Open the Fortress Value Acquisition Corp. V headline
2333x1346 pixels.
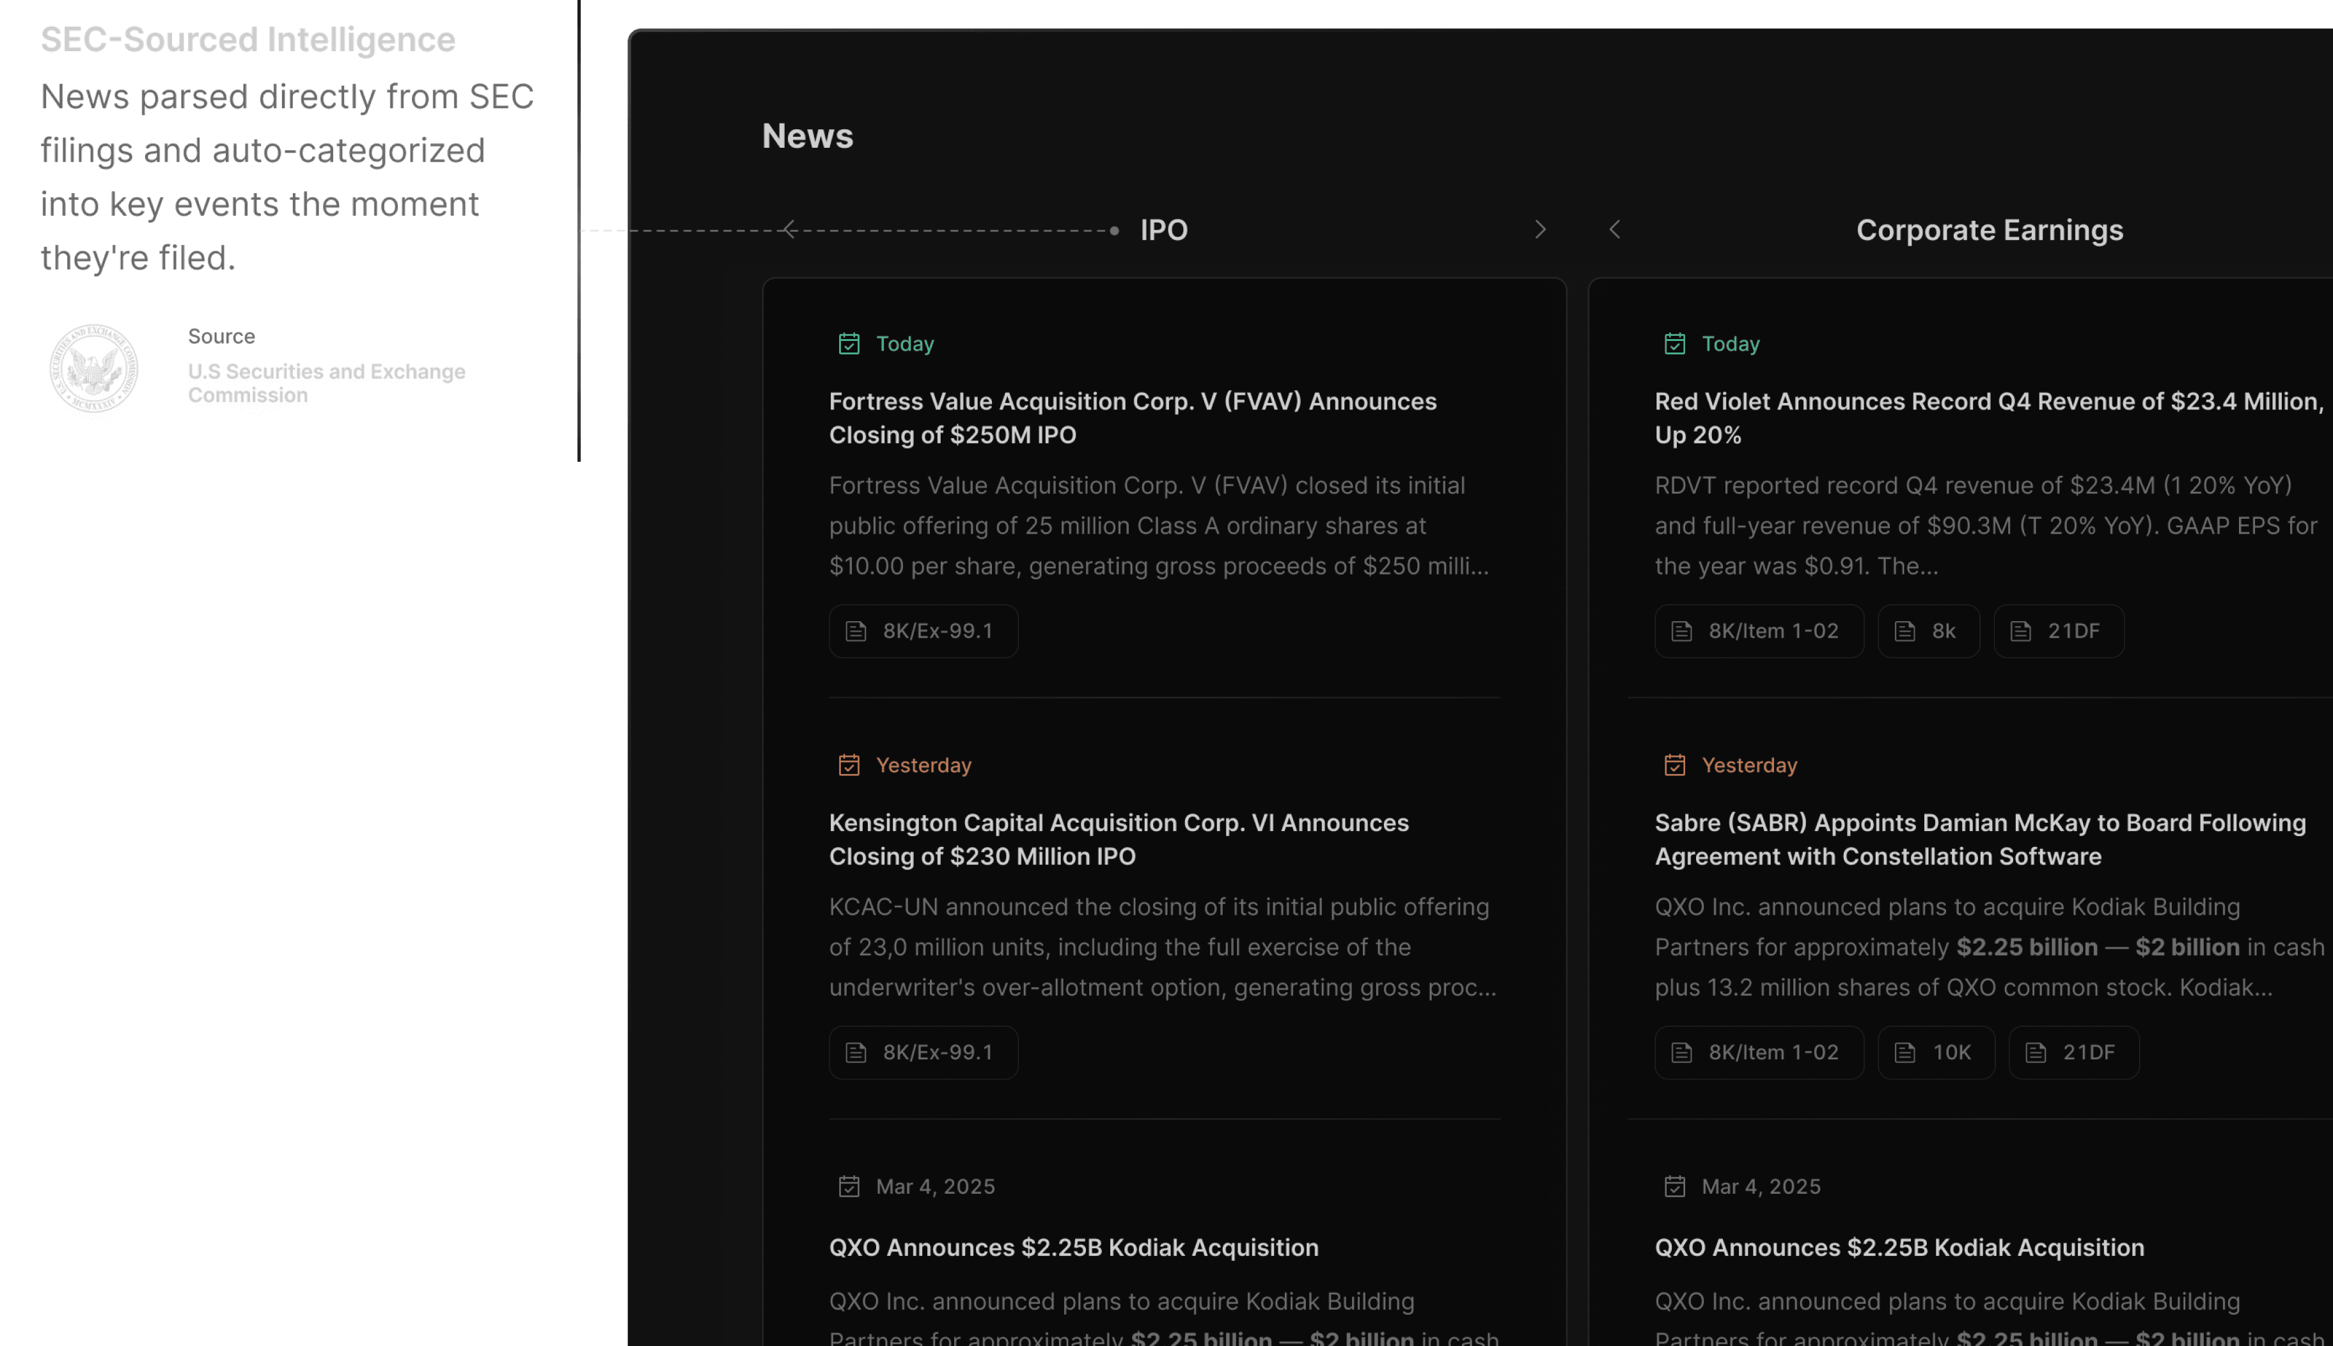pyautogui.click(x=1132, y=418)
